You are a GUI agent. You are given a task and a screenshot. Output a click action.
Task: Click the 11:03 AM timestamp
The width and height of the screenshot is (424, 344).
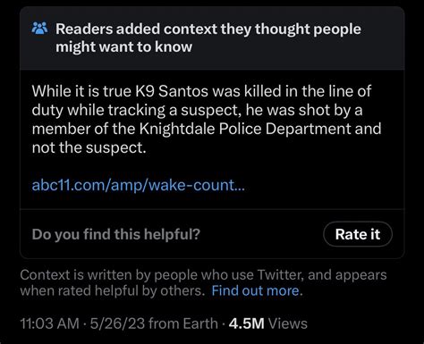(49, 323)
